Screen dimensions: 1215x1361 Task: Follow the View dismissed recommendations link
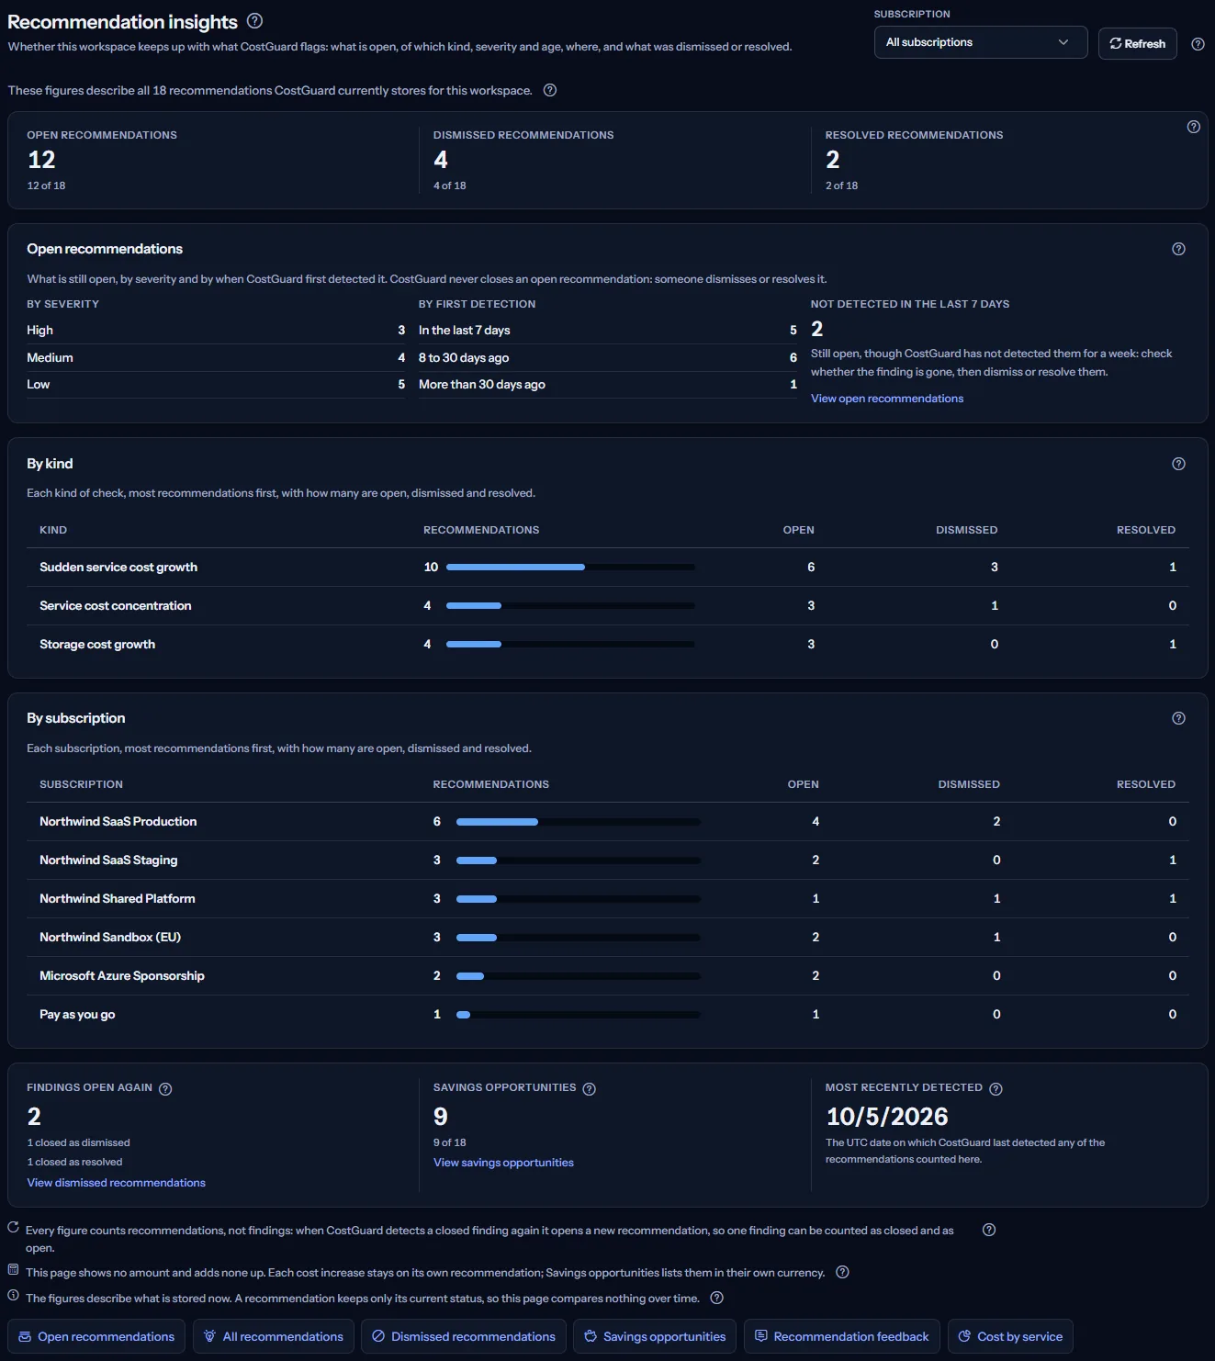(117, 1183)
